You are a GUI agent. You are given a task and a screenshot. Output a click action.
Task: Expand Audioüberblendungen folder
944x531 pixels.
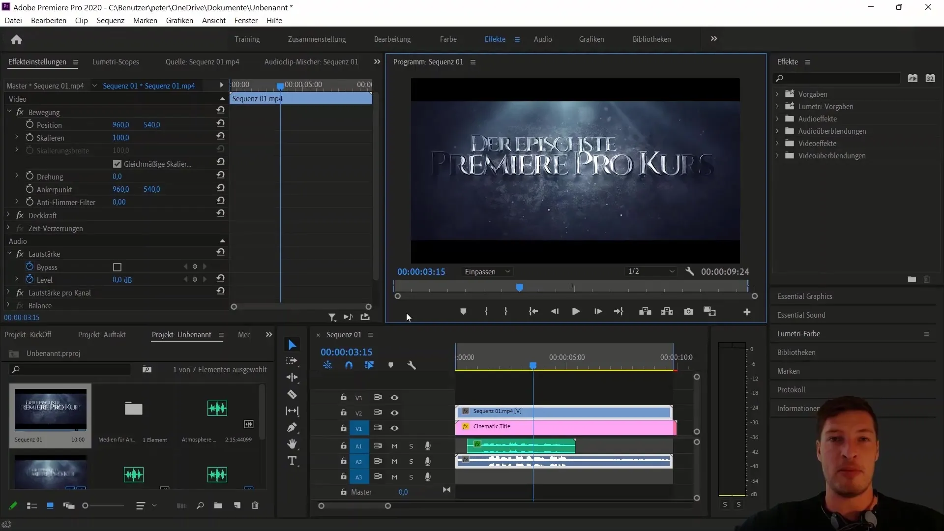click(777, 131)
